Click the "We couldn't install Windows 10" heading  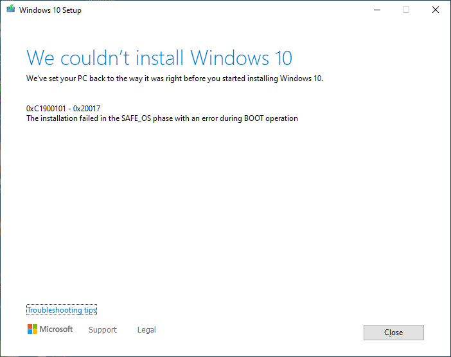159,58
